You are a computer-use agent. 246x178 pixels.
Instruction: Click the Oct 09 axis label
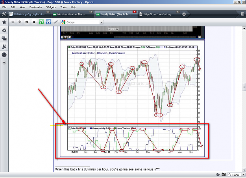click(74, 152)
